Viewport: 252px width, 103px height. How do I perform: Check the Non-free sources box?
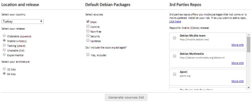[88, 31]
